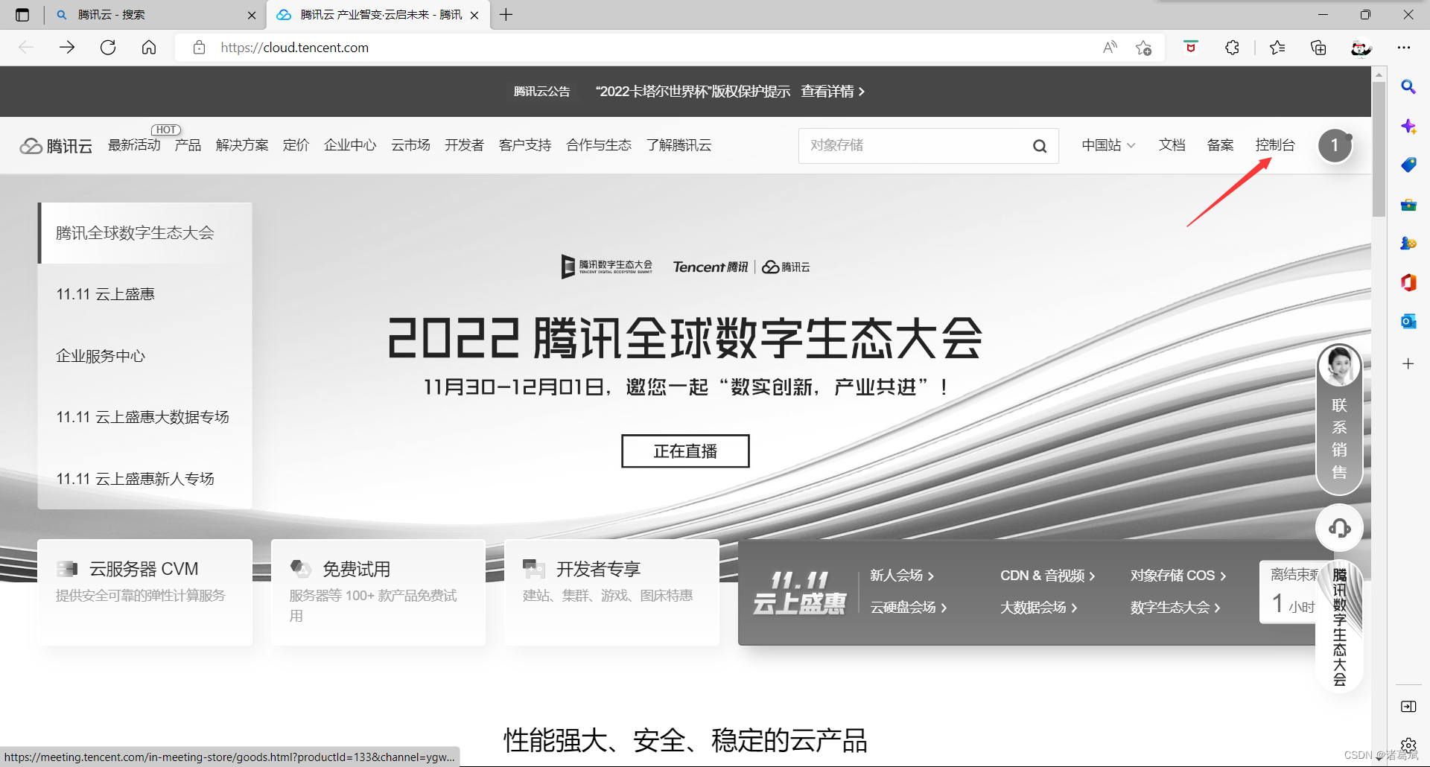Image resolution: width=1430 pixels, height=767 pixels.
Task: Open sidebar Tools briefcase icon
Action: tap(1408, 204)
